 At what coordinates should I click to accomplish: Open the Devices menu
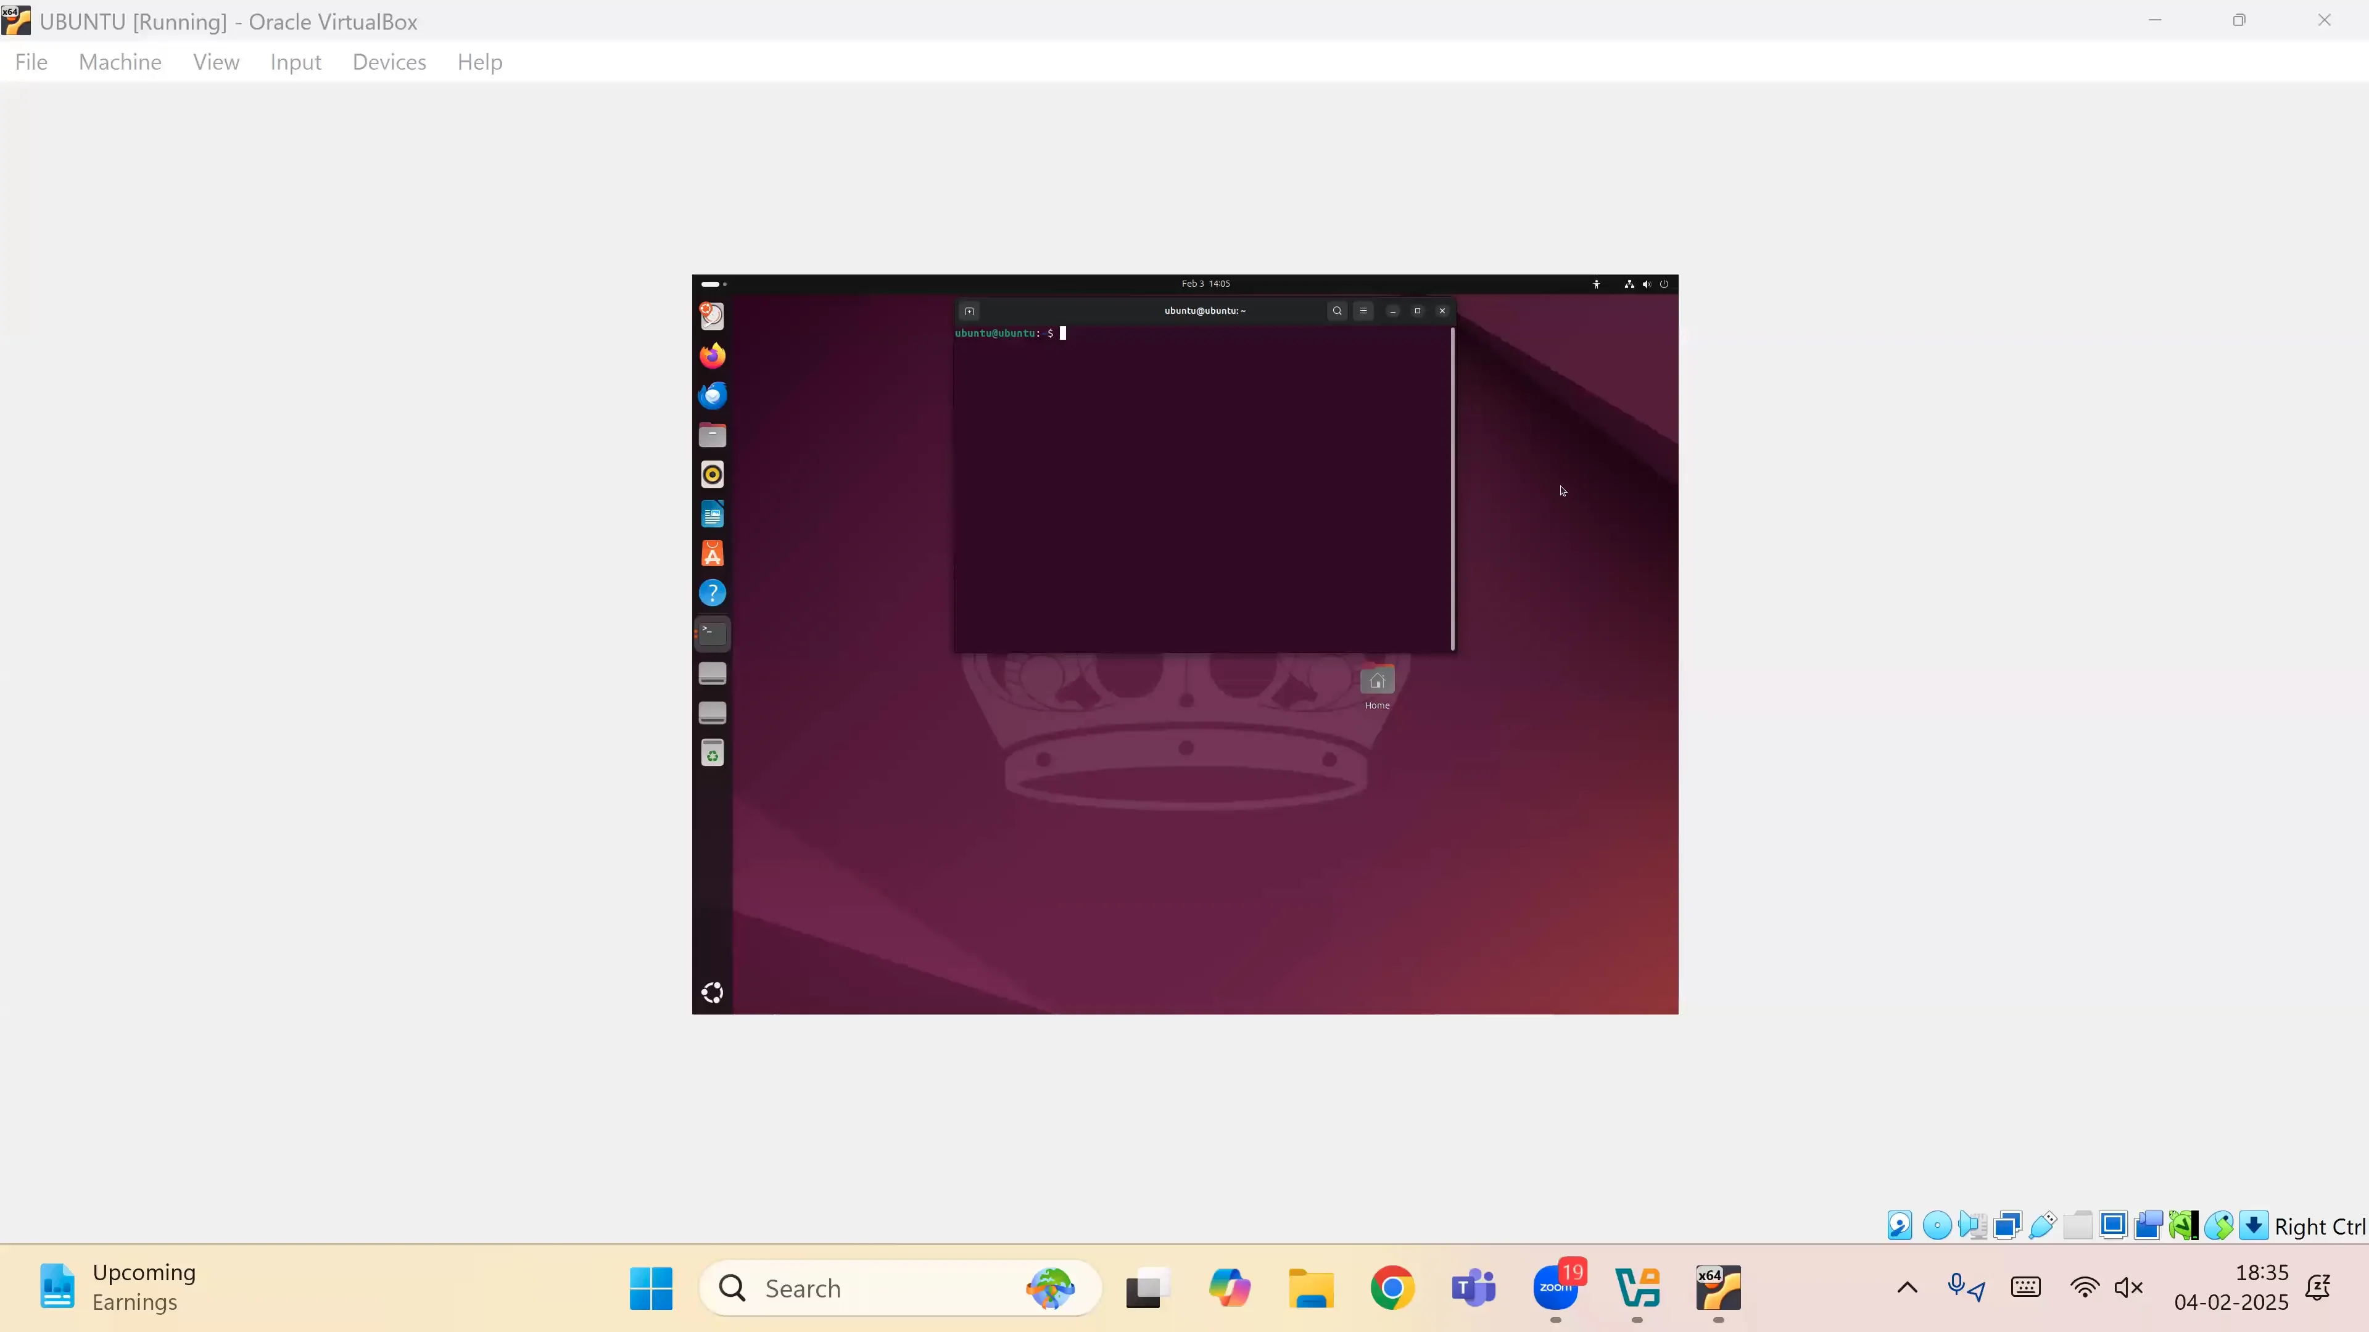coord(389,62)
